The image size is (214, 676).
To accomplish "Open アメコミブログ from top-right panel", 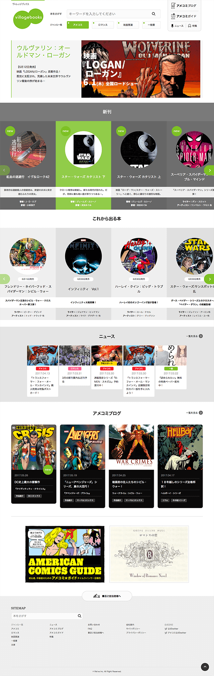I will point(184,5).
